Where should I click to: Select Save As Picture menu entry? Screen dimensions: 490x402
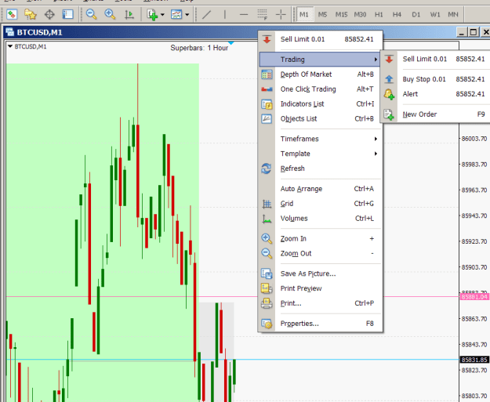320,273
